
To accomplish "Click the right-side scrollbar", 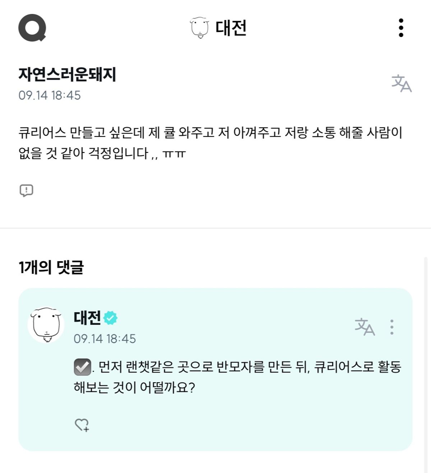I will point(426,359).
